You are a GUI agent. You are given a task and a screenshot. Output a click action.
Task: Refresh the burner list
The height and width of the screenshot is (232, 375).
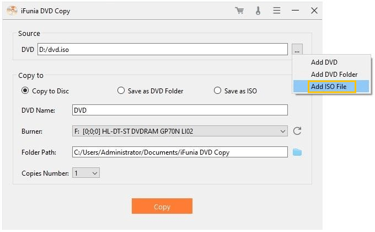[297, 131]
